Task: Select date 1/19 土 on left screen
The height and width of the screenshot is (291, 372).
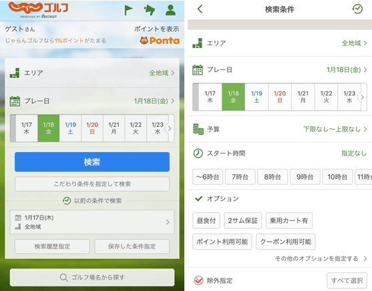Action: [x=71, y=128]
